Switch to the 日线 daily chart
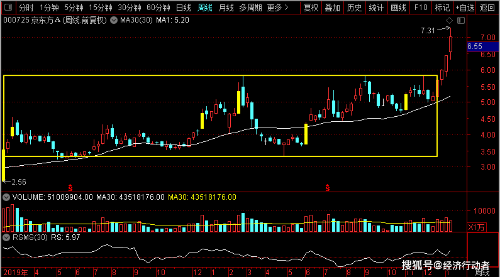The width and height of the screenshot is (500, 277). click(184, 8)
